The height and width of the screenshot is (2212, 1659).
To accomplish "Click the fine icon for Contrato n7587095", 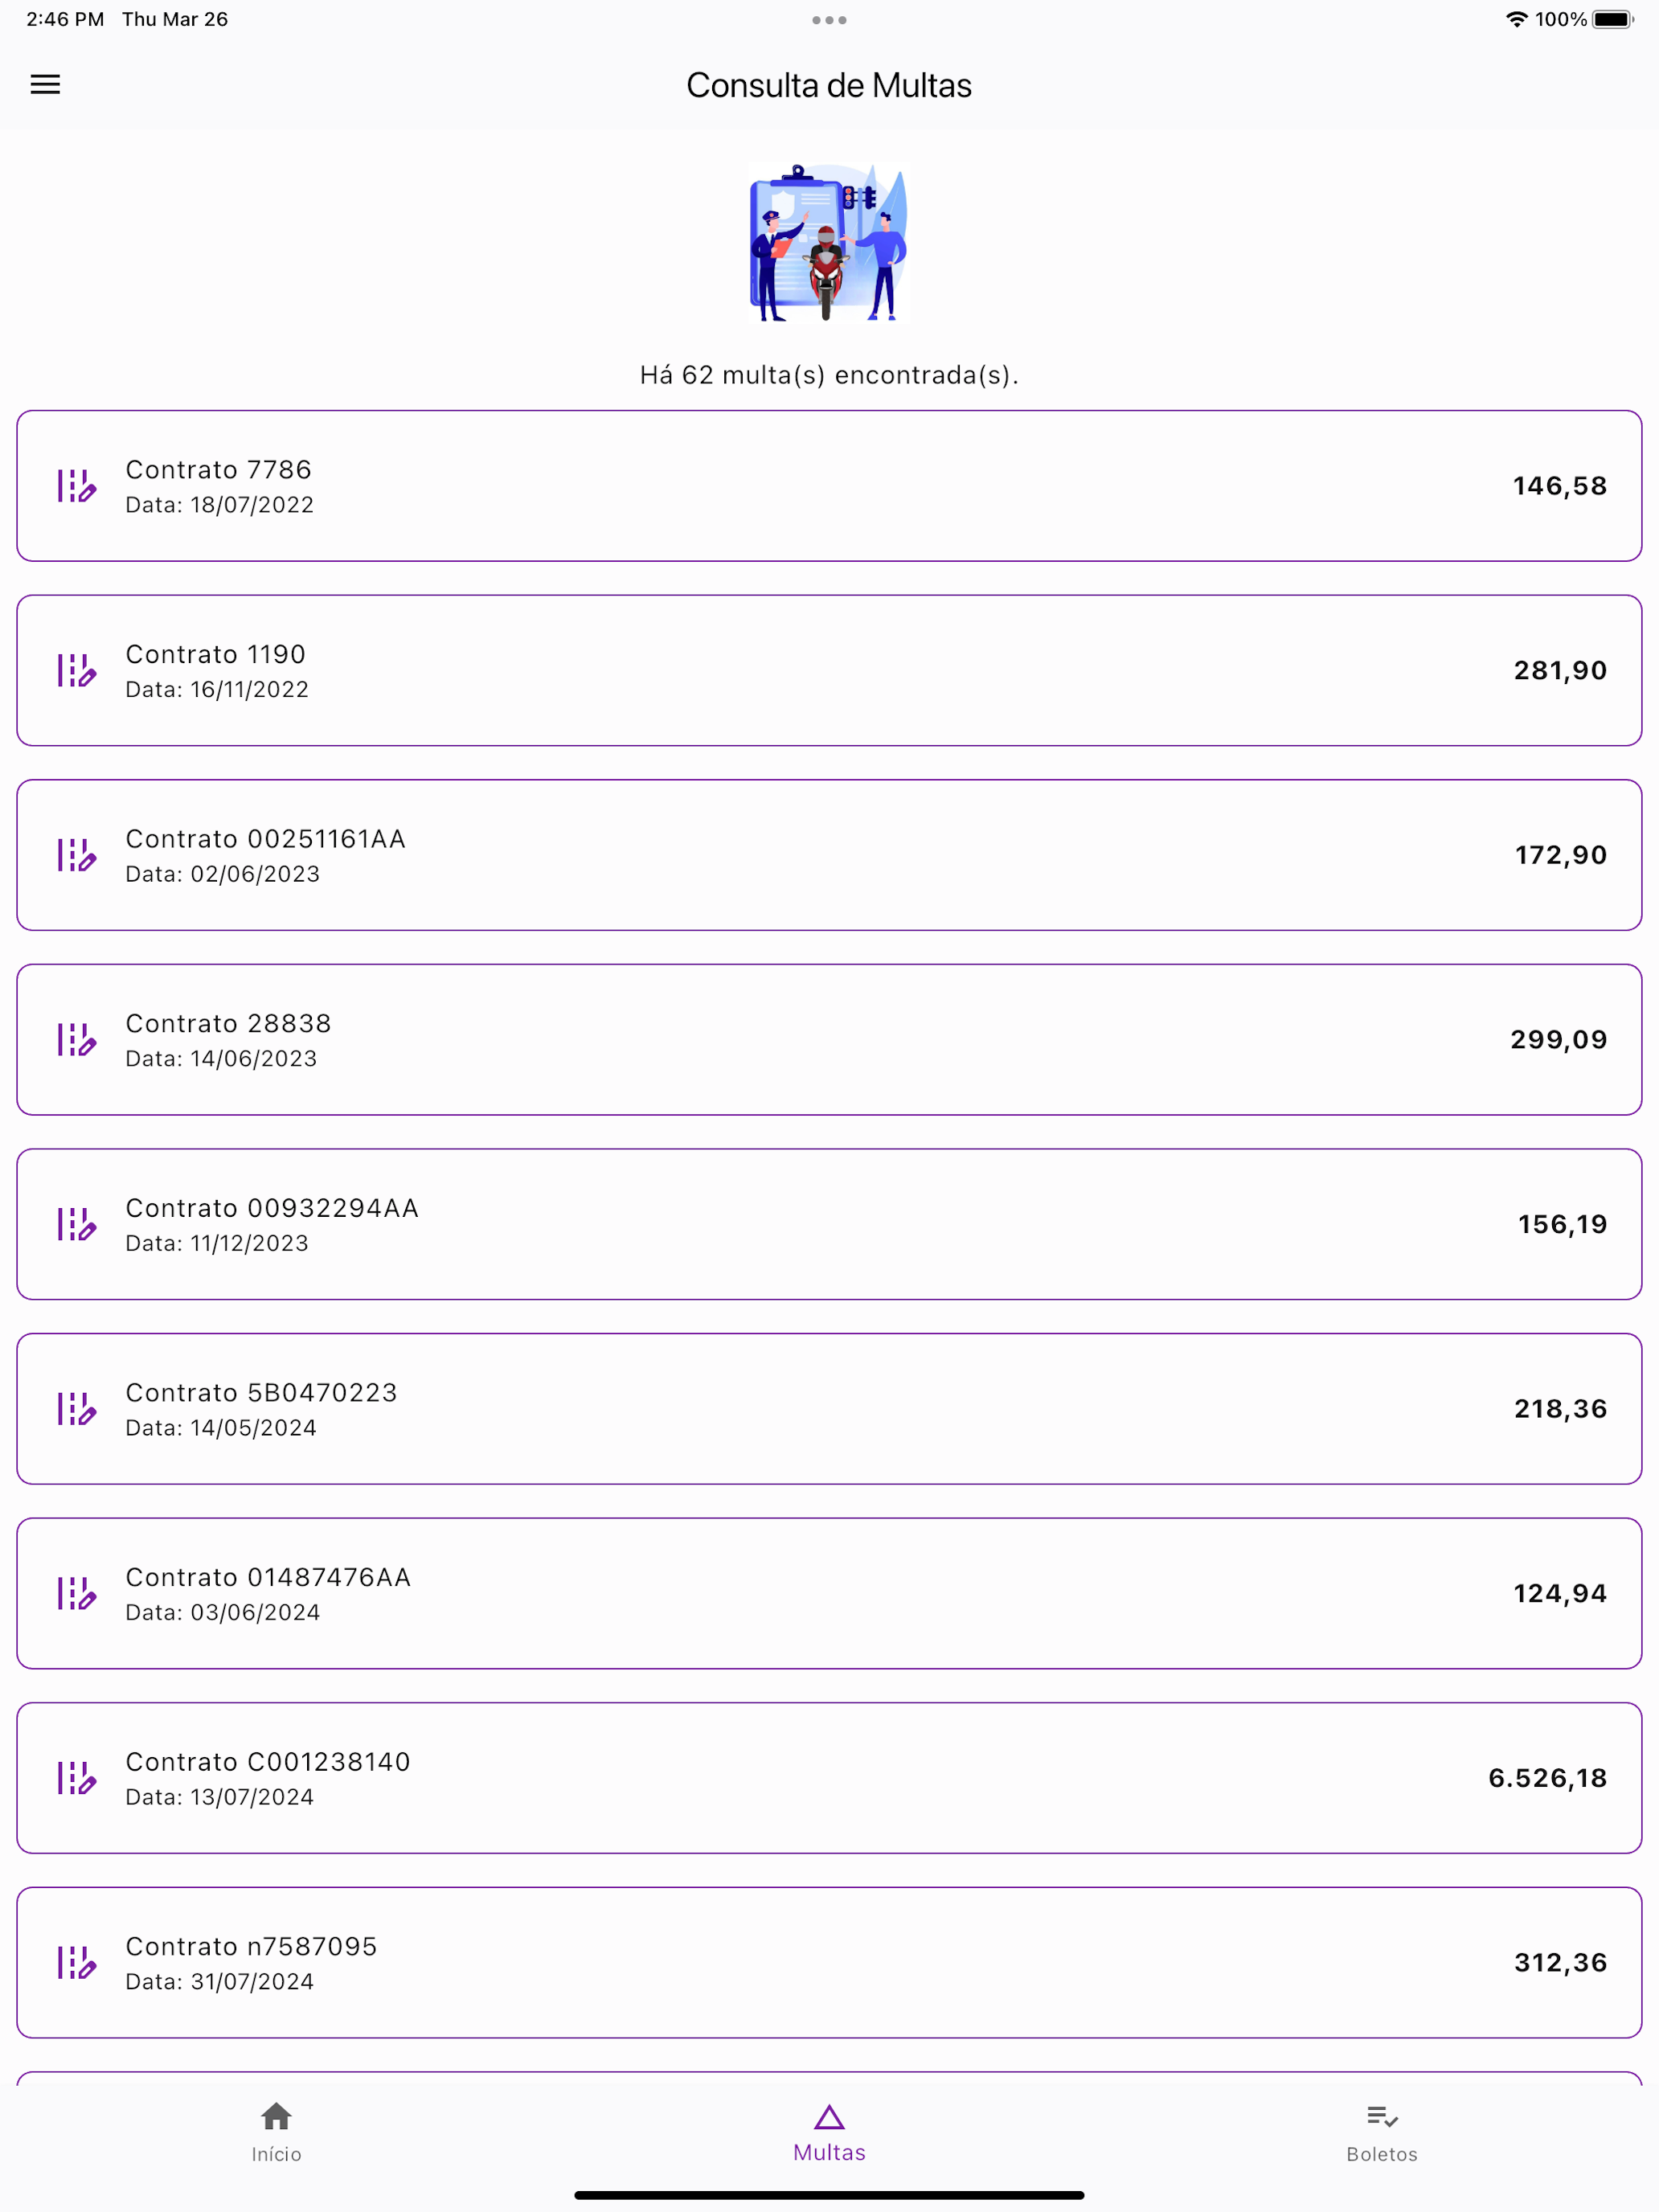I will (x=76, y=1963).
